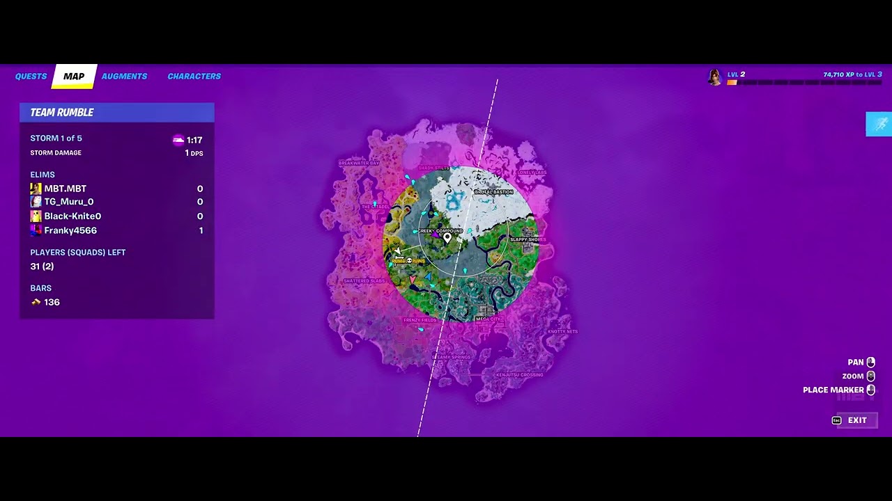The width and height of the screenshot is (892, 501).
Task: Click the blue teammate arrow on map
Action: click(428, 277)
